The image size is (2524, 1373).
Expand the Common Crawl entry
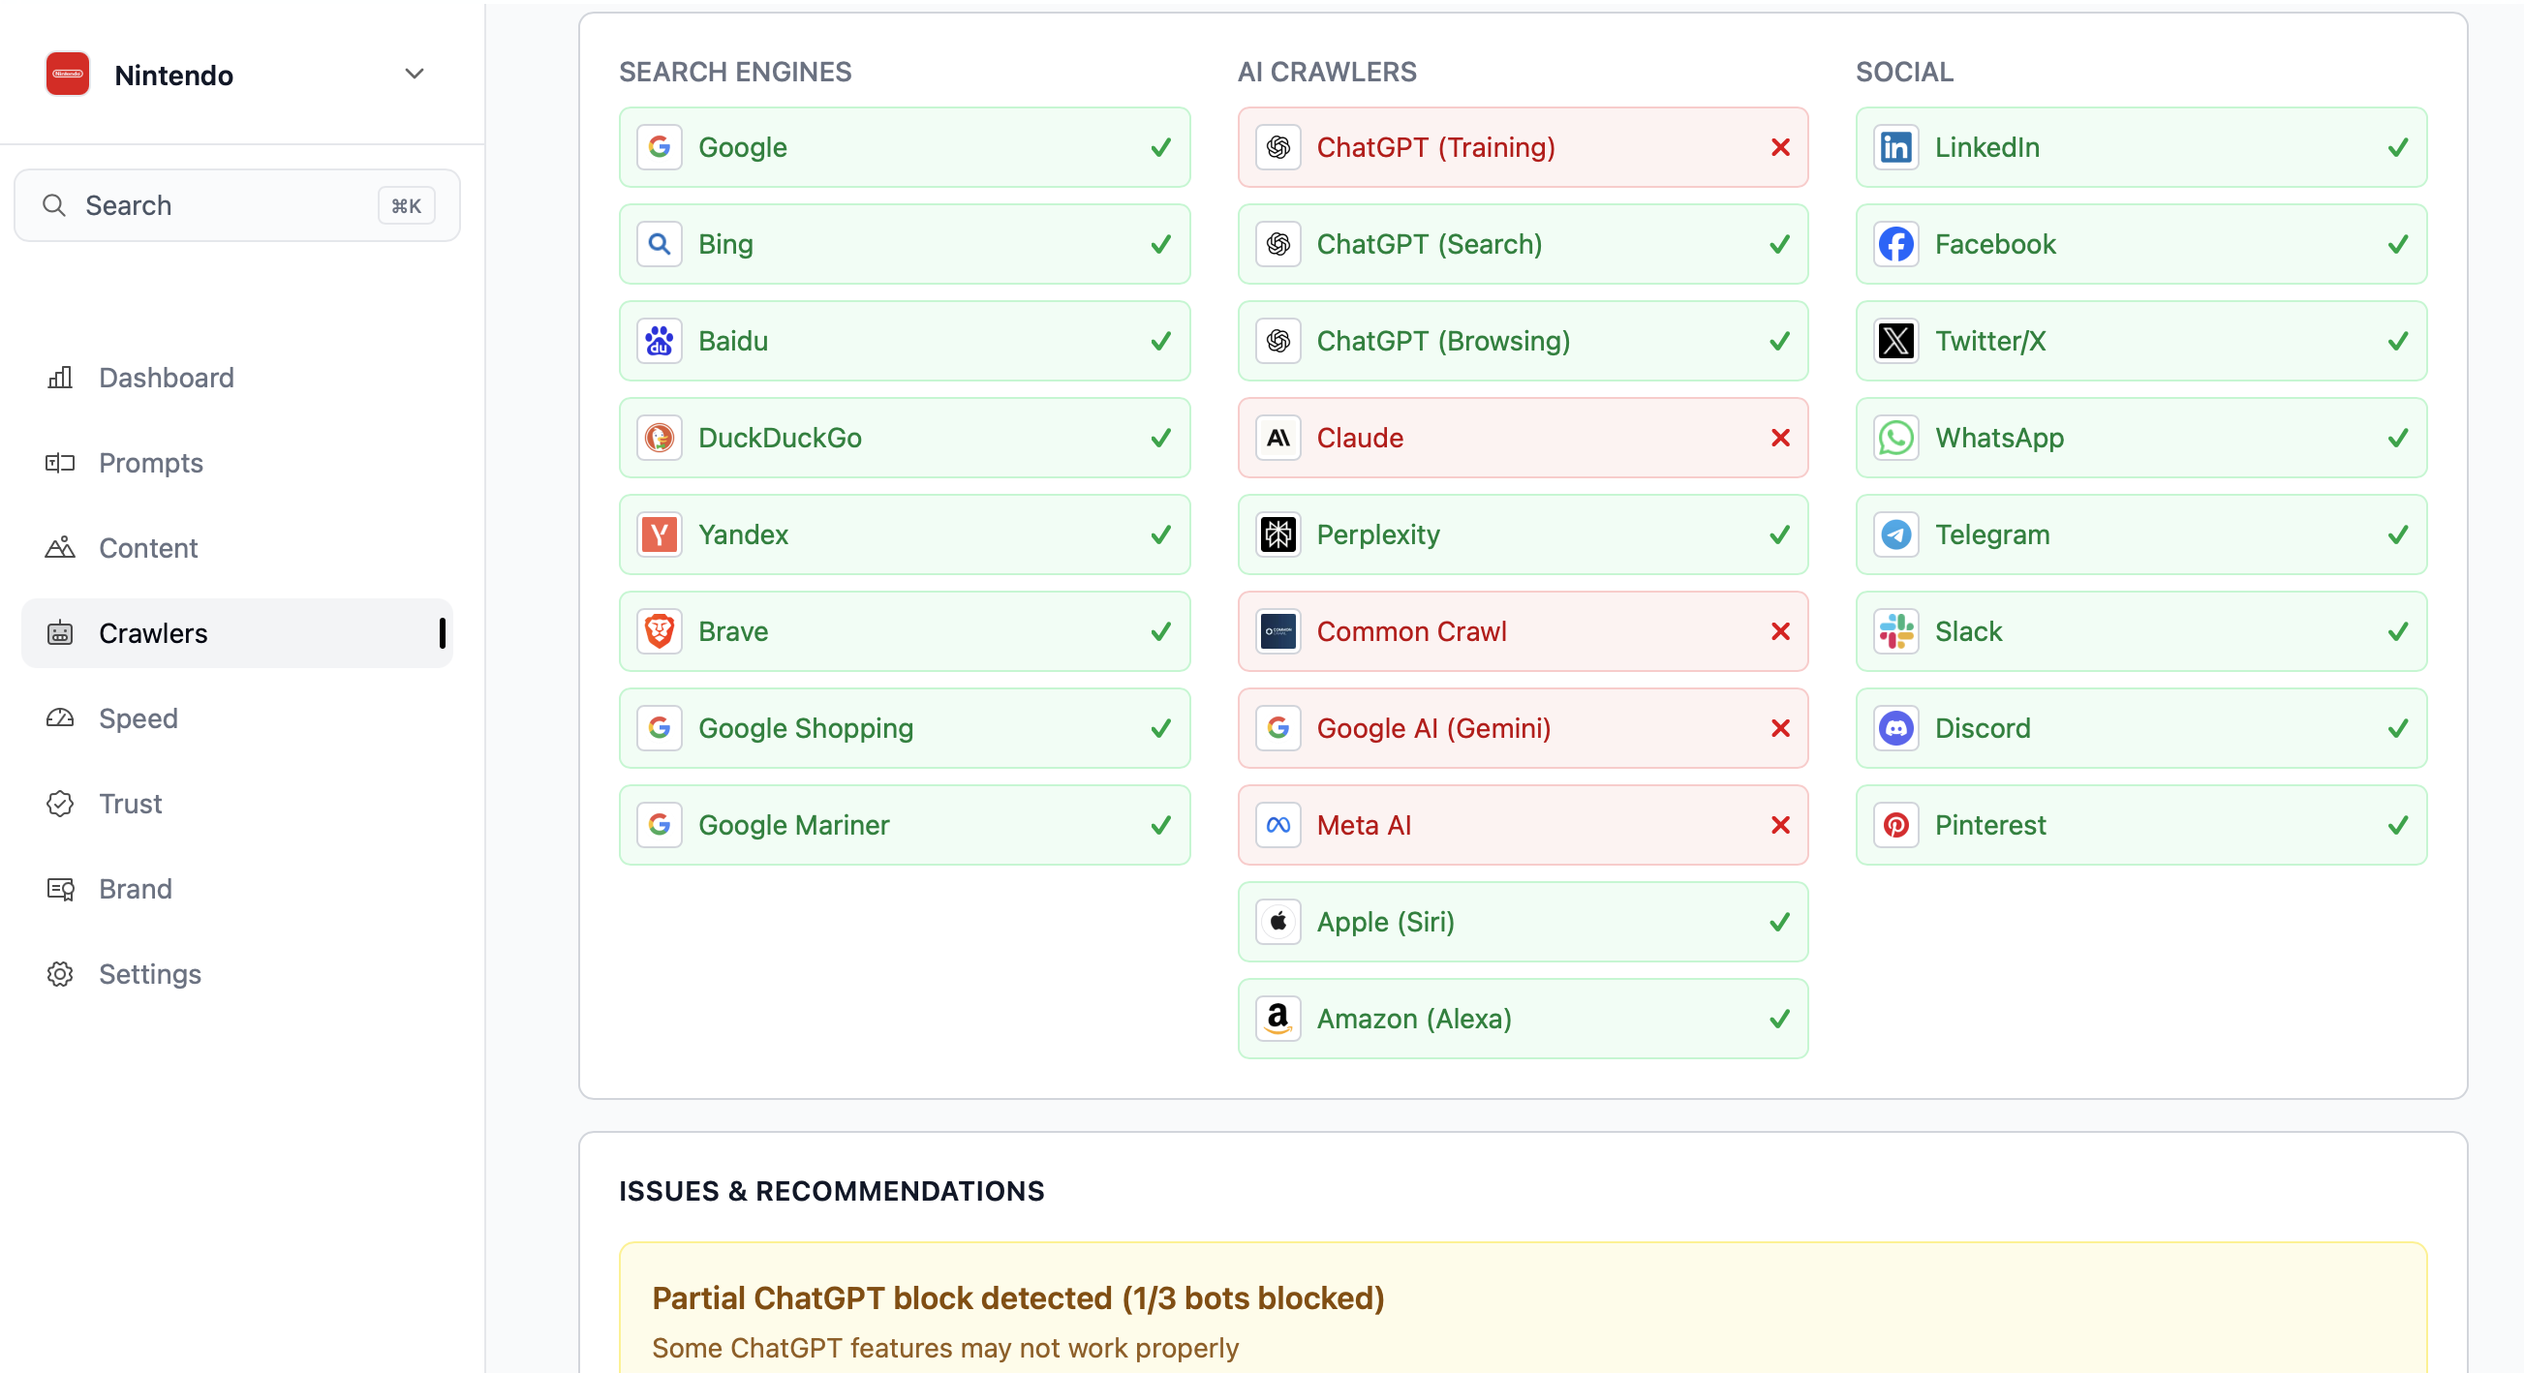coord(1522,631)
